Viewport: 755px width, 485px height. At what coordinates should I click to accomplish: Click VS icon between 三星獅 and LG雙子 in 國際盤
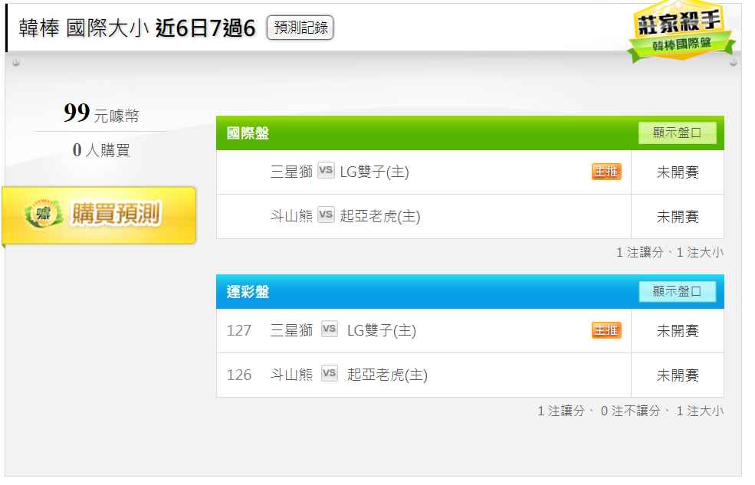(x=326, y=170)
